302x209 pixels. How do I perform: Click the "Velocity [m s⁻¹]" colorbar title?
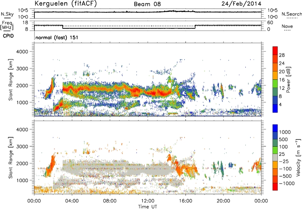tap(298, 157)
